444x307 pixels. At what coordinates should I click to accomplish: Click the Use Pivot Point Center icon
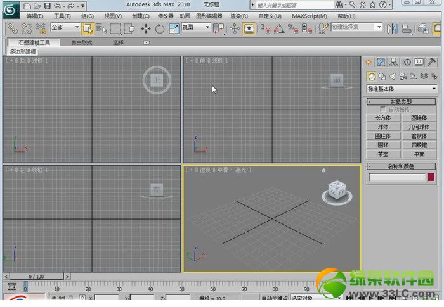(x=218, y=28)
